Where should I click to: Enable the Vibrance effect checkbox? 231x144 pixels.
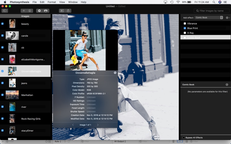pyautogui.click(x=185, y=24)
